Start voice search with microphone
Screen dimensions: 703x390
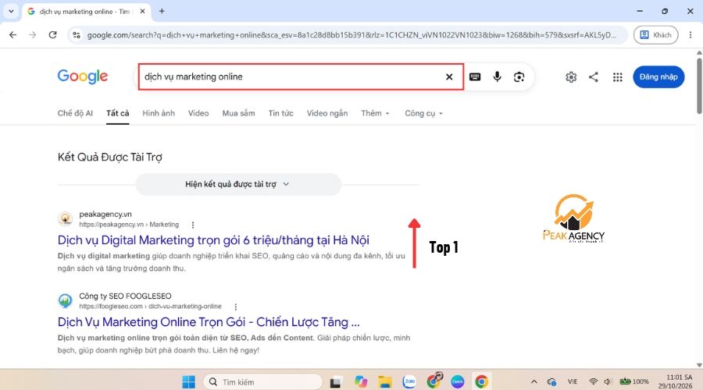[x=497, y=77]
